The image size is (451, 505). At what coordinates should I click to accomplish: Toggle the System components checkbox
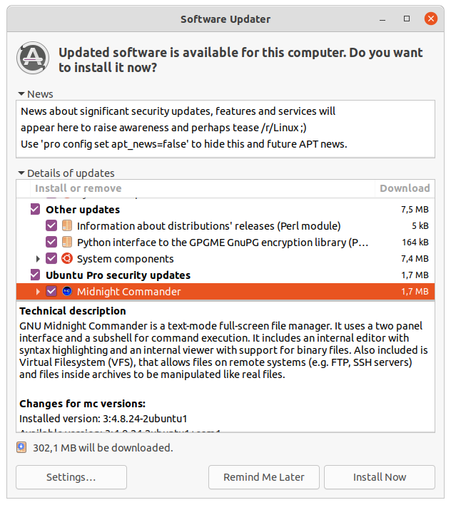point(51,258)
